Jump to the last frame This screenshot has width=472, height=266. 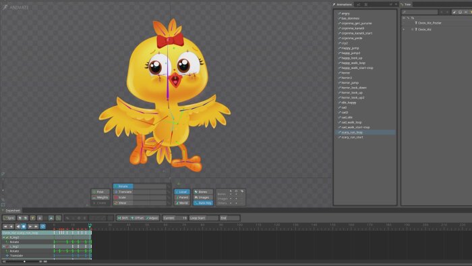pyautogui.click(x=36, y=226)
